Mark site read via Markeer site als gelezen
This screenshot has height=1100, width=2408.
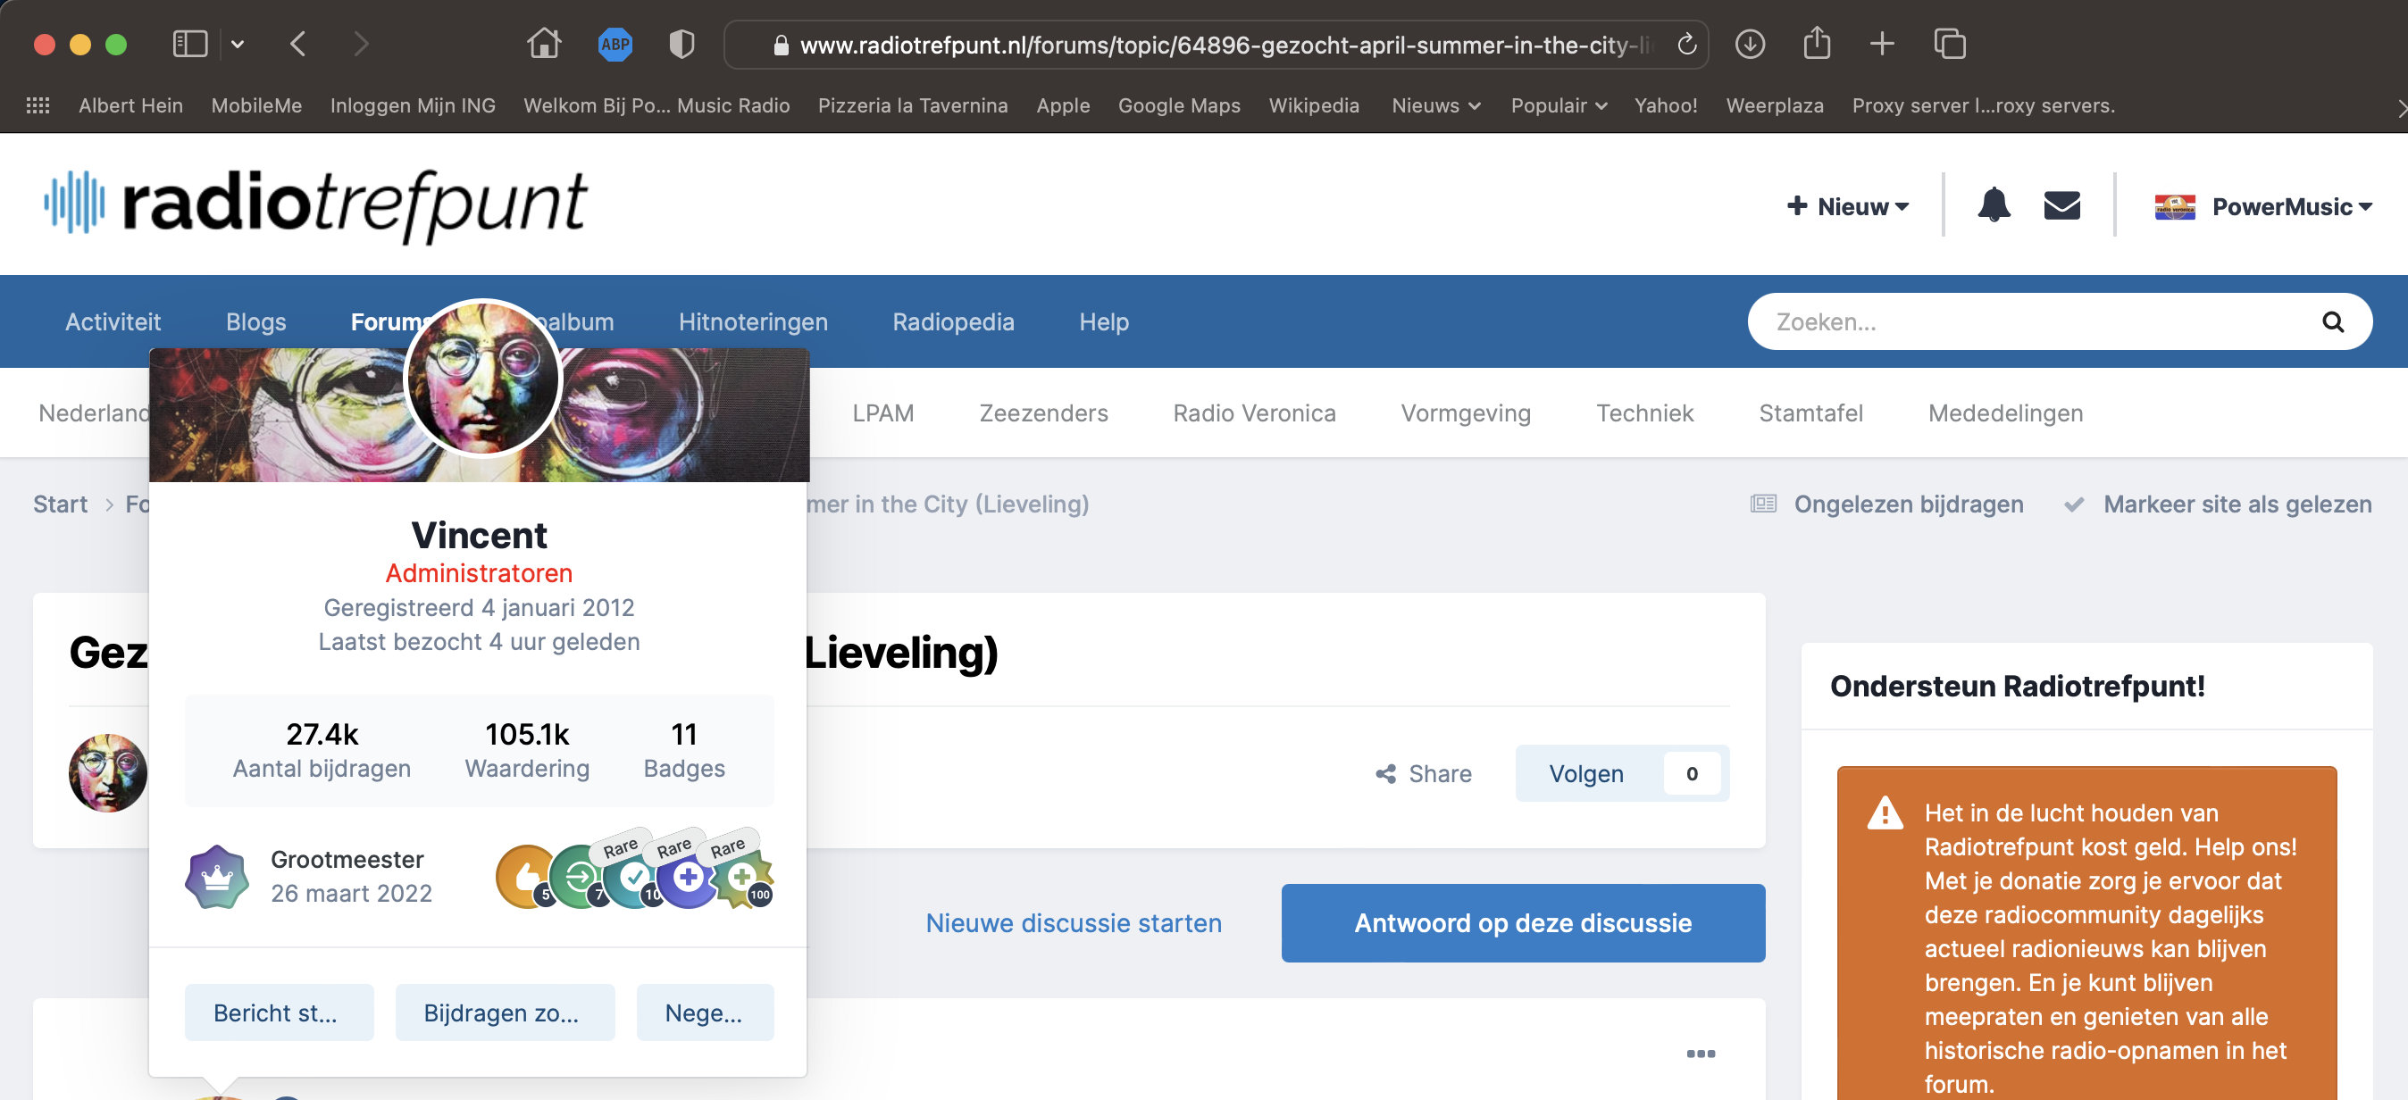[x=2236, y=504]
